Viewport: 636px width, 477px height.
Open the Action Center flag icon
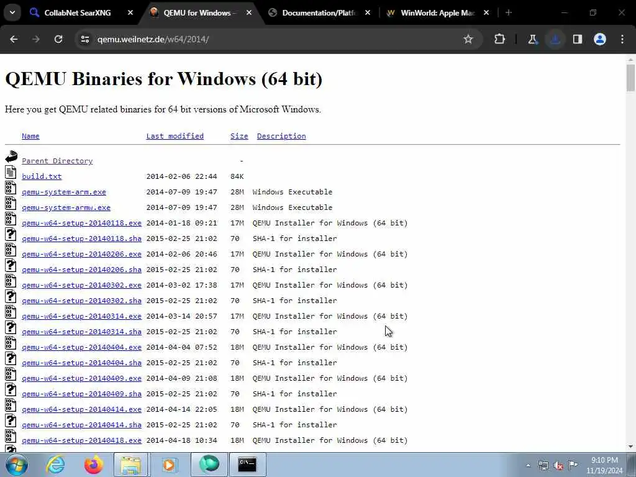pyautogui.click(x=573, y=465)
